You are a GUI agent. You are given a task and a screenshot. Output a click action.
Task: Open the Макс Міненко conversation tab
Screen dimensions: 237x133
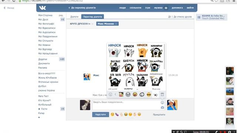pos(106,24)
